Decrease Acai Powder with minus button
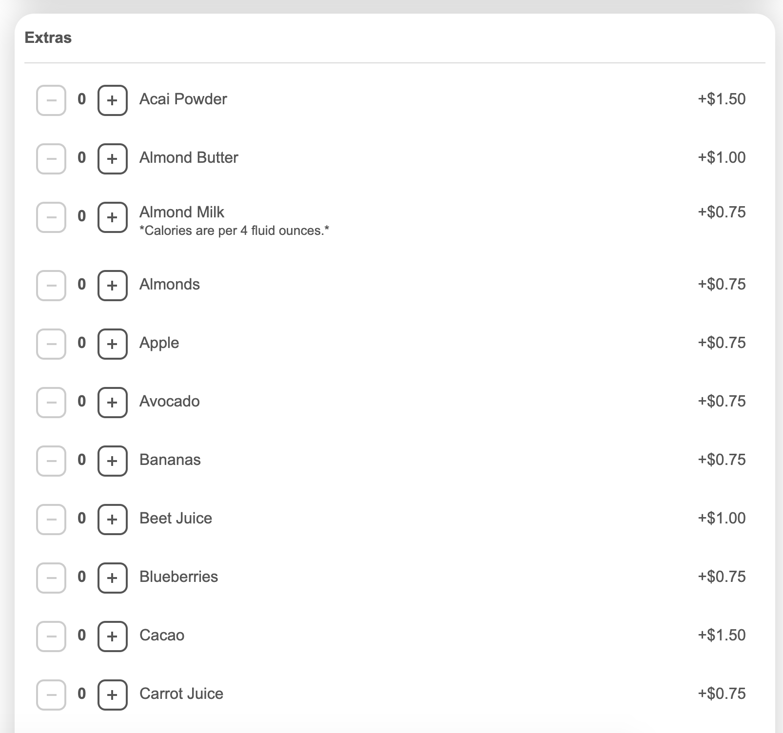Screen dimensions: 783x733 tap(51, 100)
